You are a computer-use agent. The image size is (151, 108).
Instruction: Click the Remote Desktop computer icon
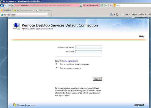coord(16,26)
